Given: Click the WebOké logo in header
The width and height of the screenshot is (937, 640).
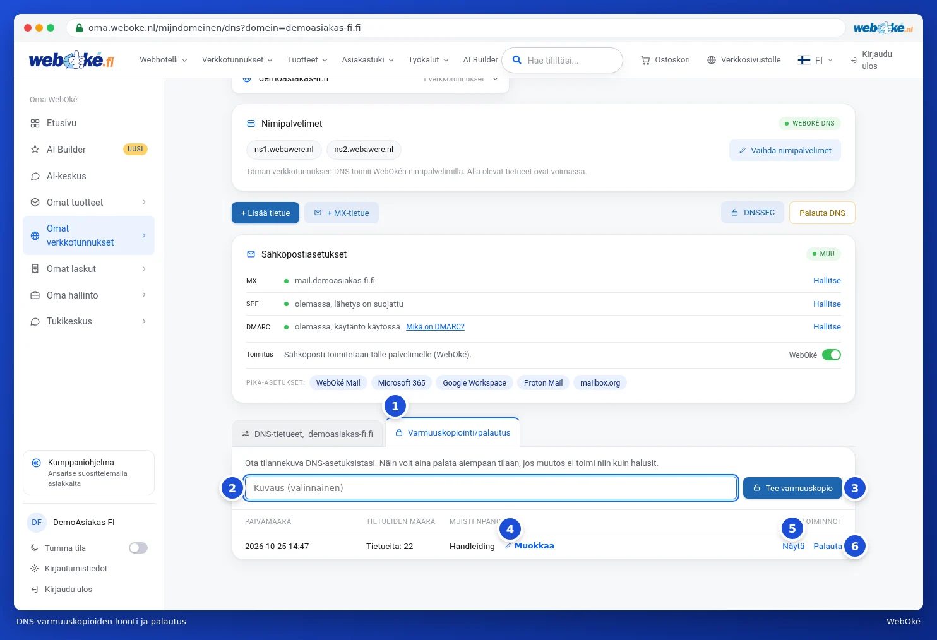Looking at the screenshot, I should (x=71, y=60).
